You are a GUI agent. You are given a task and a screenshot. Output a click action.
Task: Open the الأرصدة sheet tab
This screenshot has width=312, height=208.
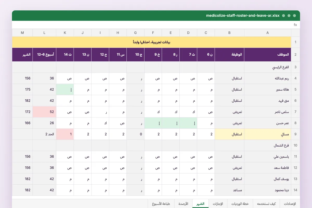coord(183,204)
